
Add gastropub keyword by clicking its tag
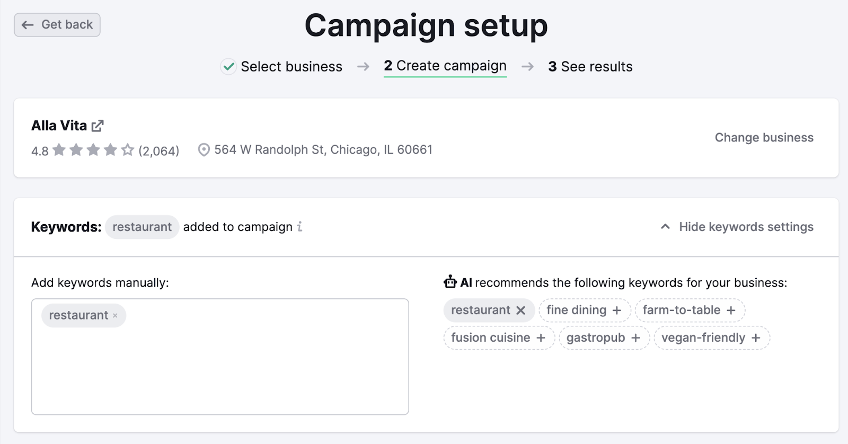(x=603, y=338)
